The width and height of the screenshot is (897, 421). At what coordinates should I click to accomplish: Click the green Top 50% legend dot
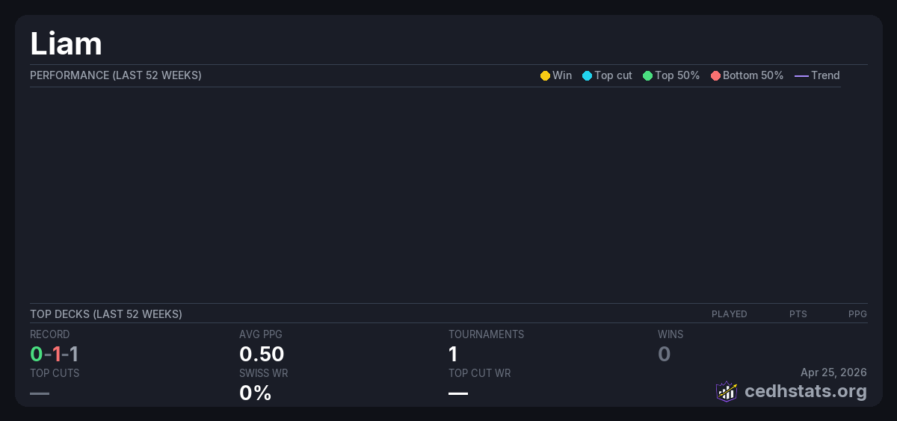(x=647, y=75)
